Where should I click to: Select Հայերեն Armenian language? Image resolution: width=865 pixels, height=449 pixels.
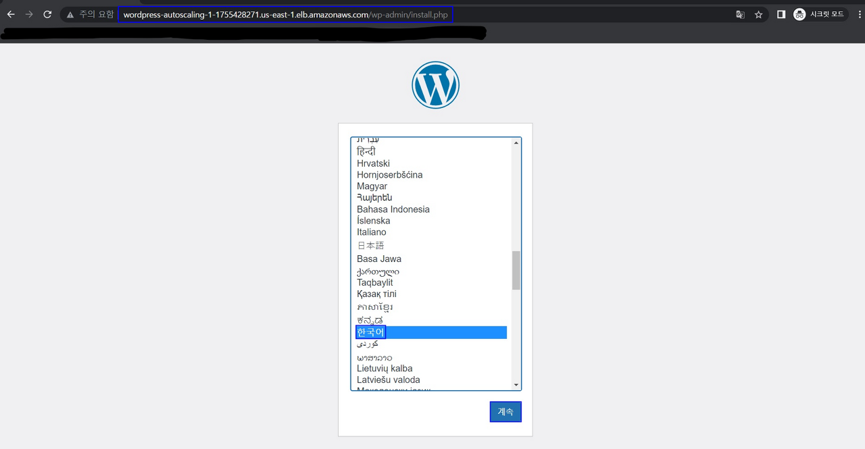tap(374, 198)
